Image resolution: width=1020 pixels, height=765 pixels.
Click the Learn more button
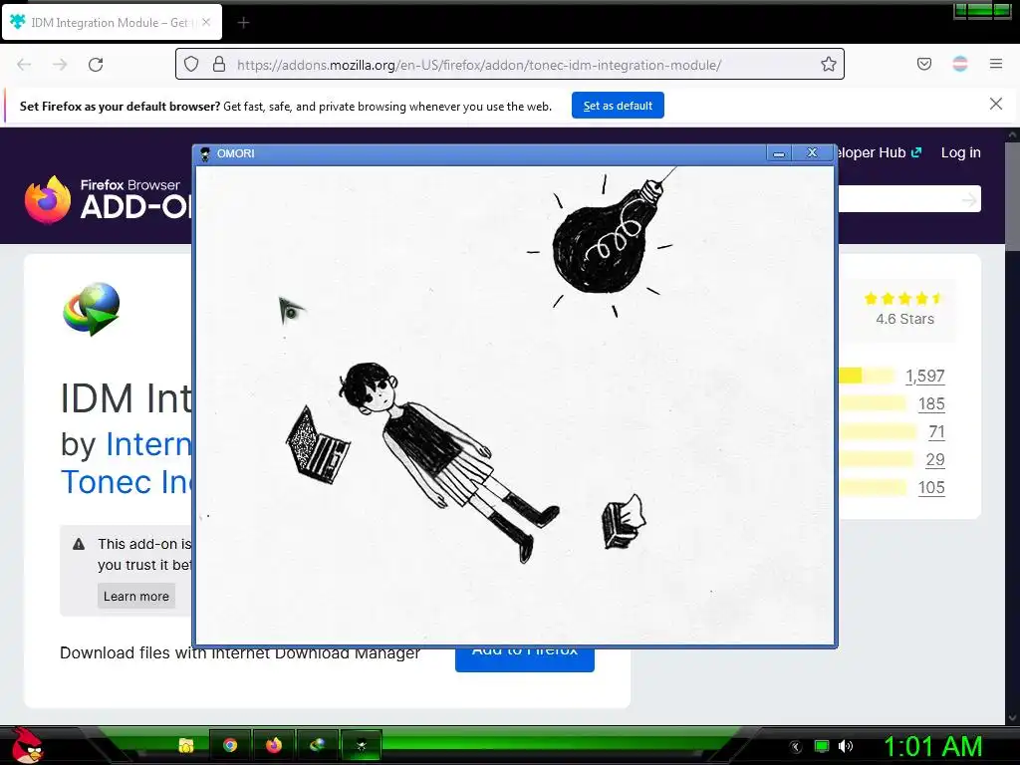pos(135,596)
